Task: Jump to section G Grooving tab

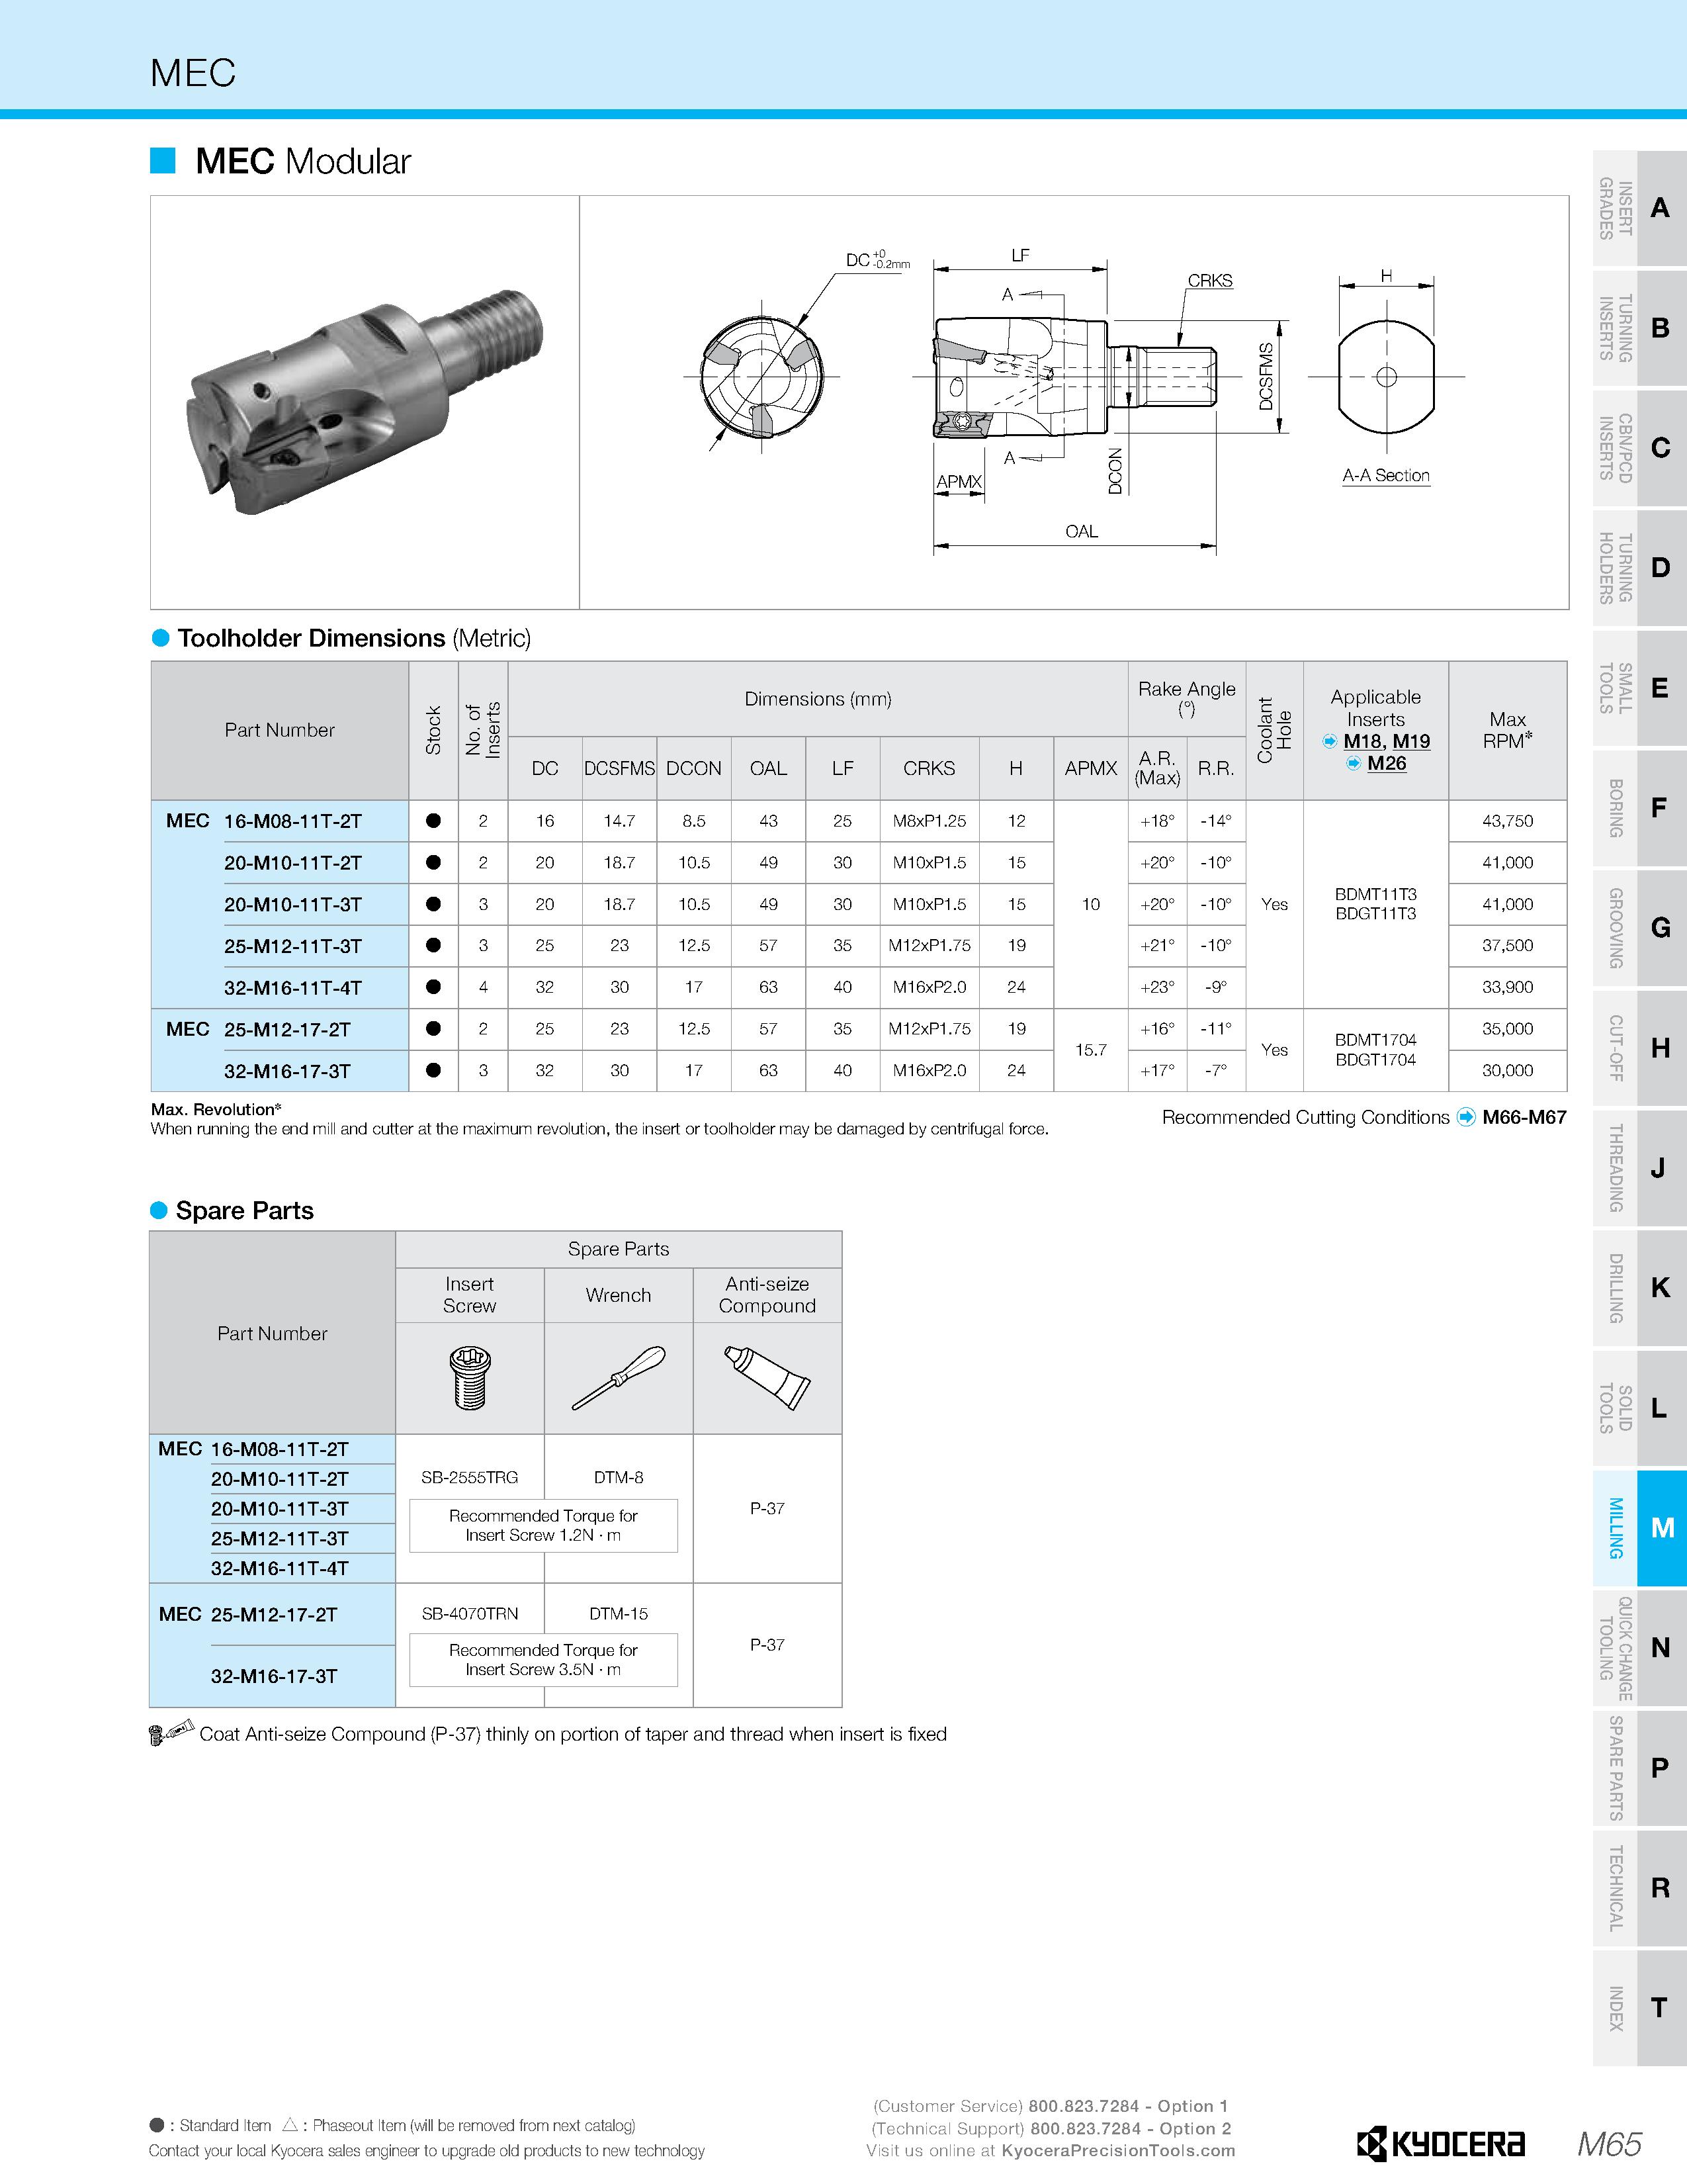Action: 1640,928
